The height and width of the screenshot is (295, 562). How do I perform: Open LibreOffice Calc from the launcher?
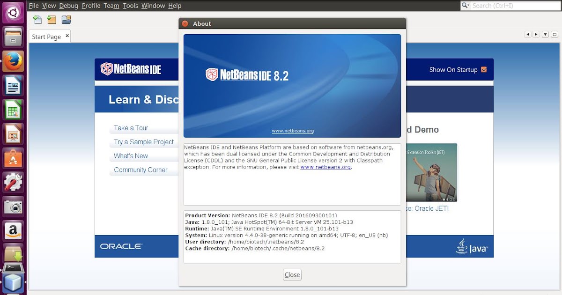point(13,110)
